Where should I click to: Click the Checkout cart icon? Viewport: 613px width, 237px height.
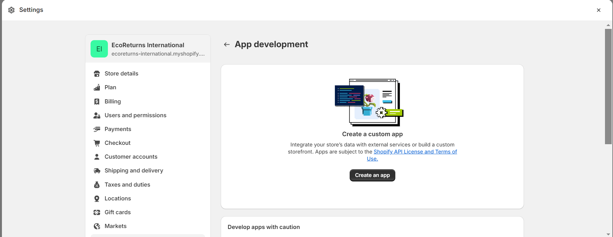tap(97, 143)
